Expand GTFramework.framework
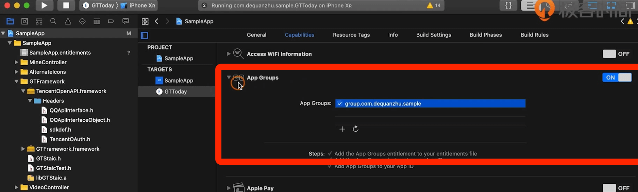 pyautogui.click(x=23, y=149)
